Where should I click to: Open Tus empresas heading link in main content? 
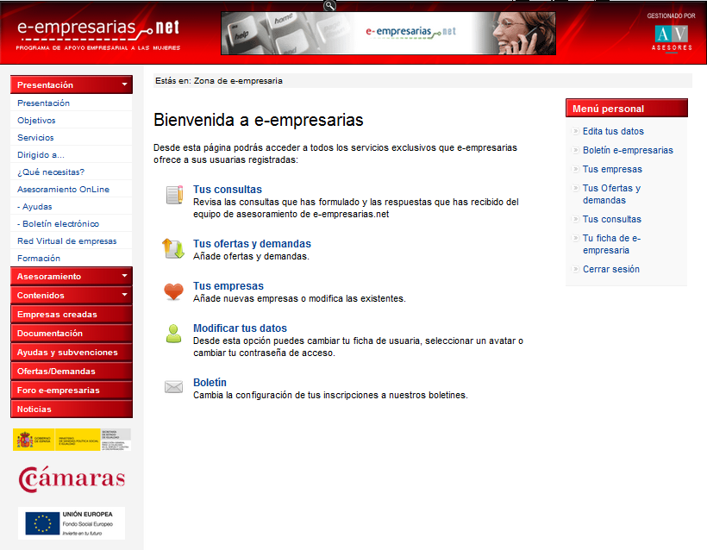coord(228,286)
